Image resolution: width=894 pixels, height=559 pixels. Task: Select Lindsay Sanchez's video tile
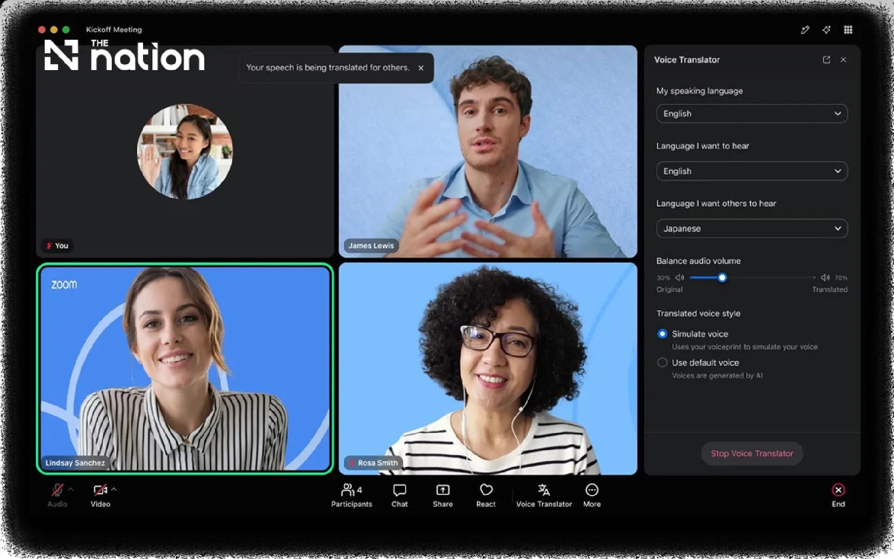(x=185, y=369)
